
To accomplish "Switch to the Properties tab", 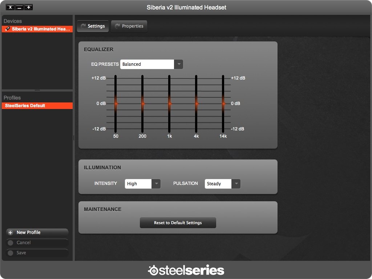I will tap(129, 26).
